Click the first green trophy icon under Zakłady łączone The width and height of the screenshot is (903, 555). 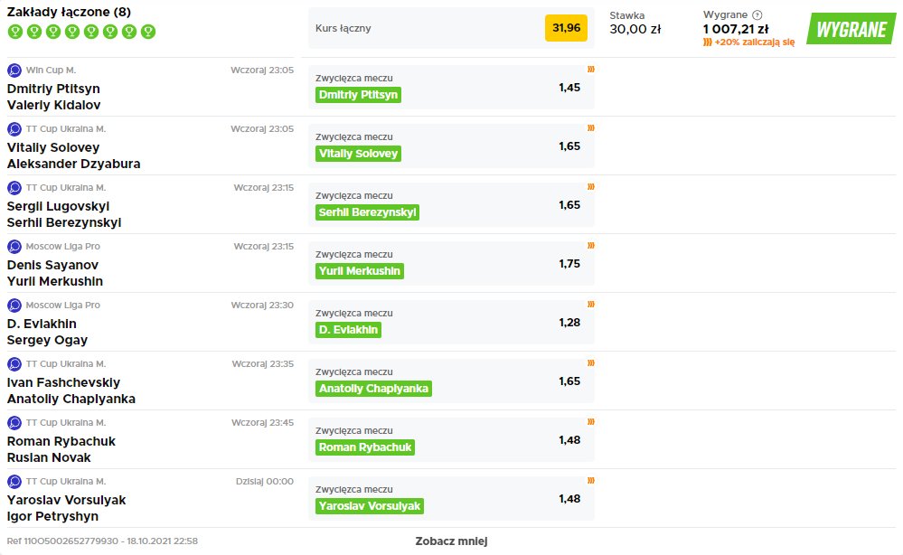pyautogui.click(x=15, y=32)
